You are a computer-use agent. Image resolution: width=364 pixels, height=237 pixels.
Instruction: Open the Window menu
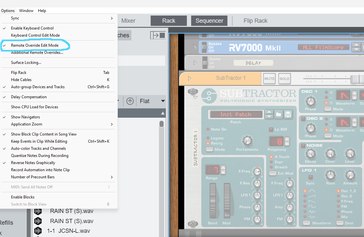pos(26,11)
